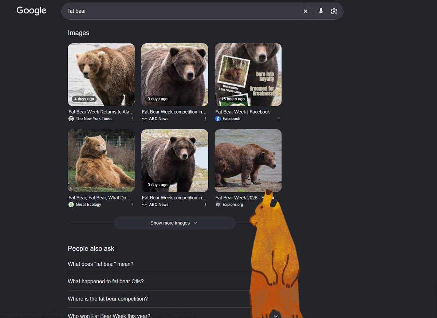Image resolution: width=437 pixels, height=318 pixels.
Task: Click 'The New York Times' source name
Action: [x=94, y=119]
